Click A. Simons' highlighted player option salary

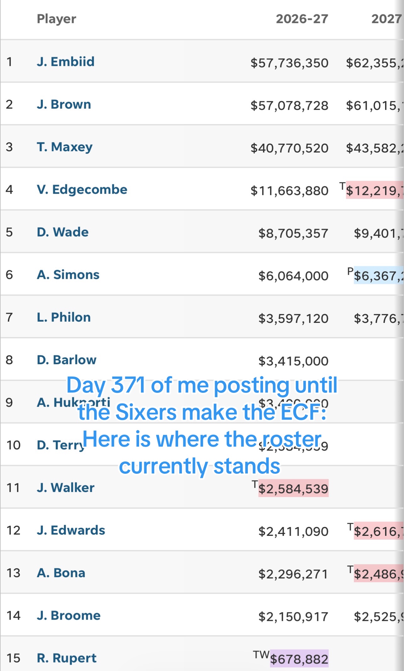(x=379, y=275)
